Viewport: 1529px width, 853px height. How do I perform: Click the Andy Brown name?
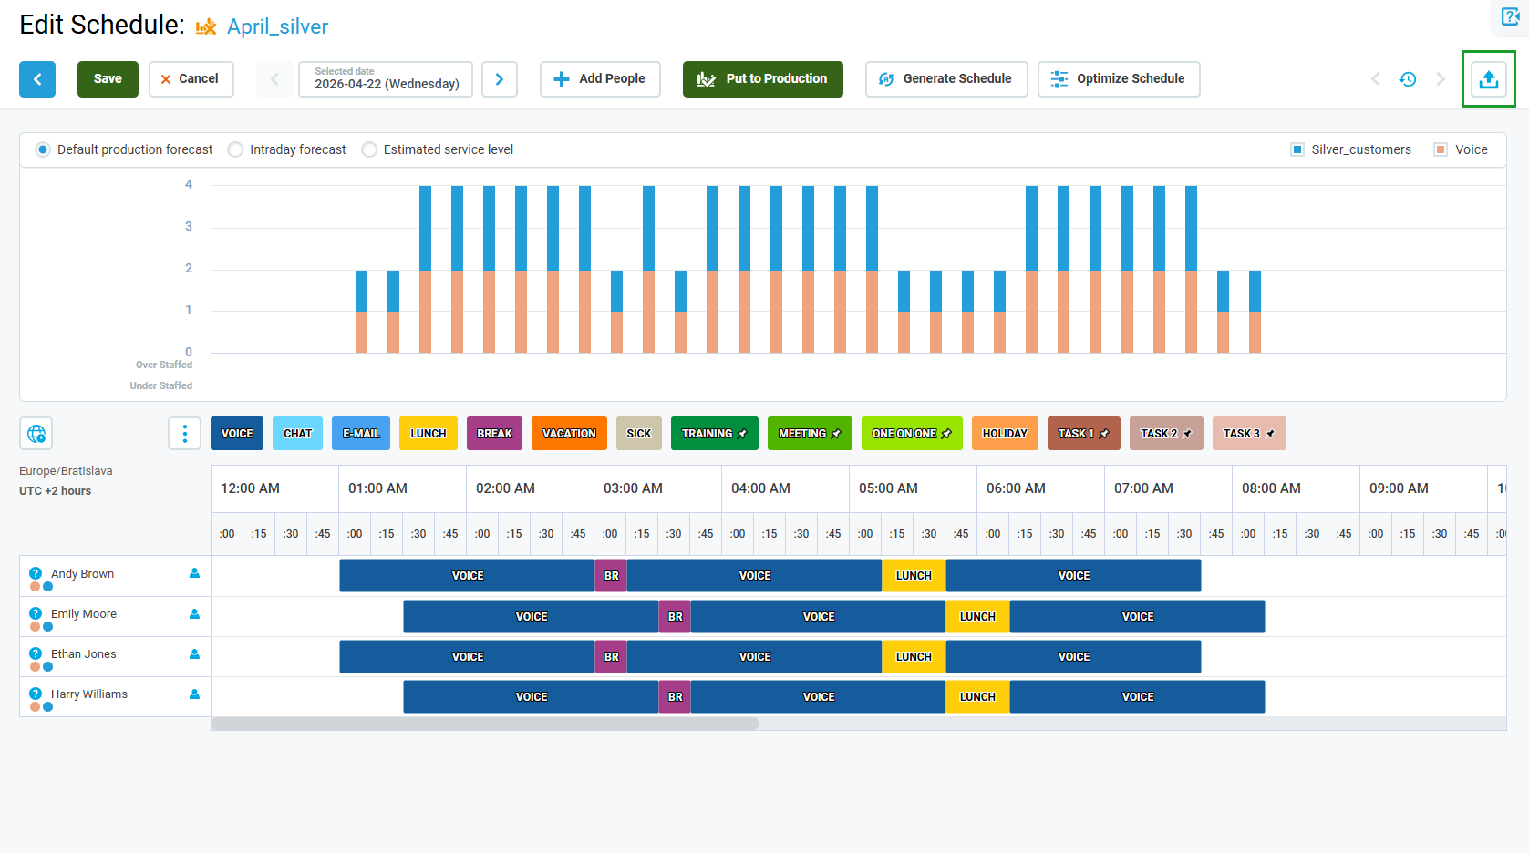click(82, 574)
